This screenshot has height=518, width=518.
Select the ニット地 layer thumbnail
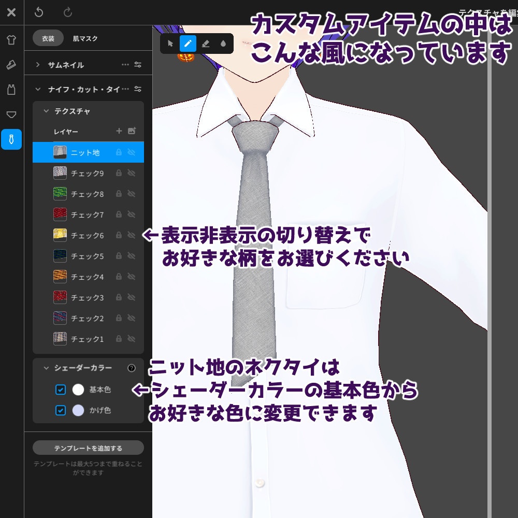60,152
